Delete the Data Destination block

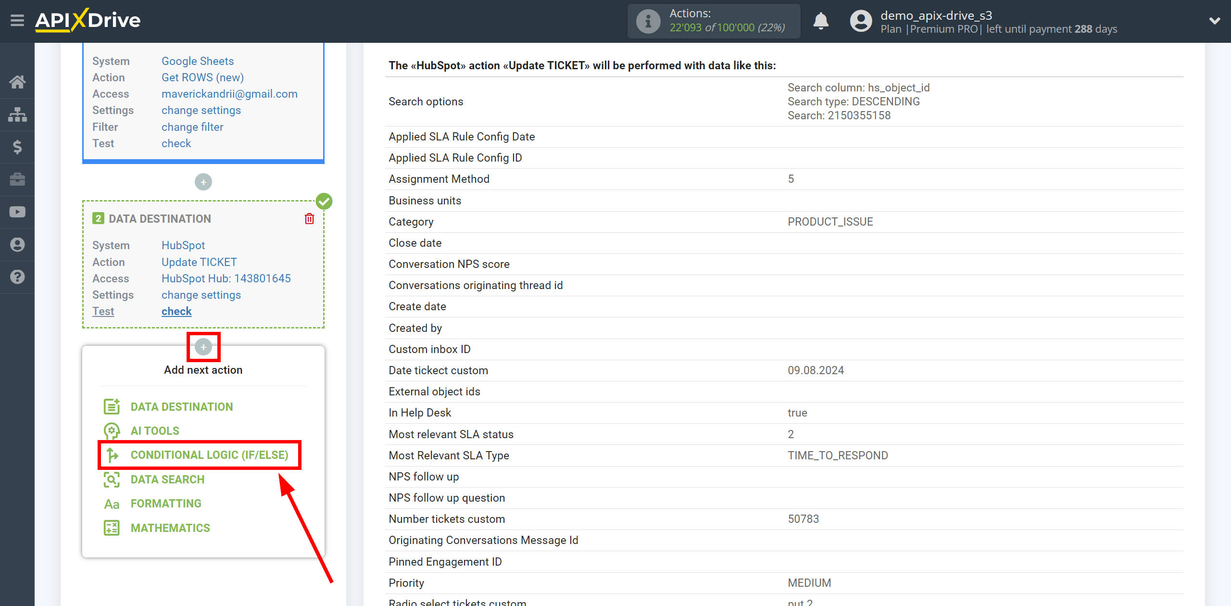pos(309,219)
